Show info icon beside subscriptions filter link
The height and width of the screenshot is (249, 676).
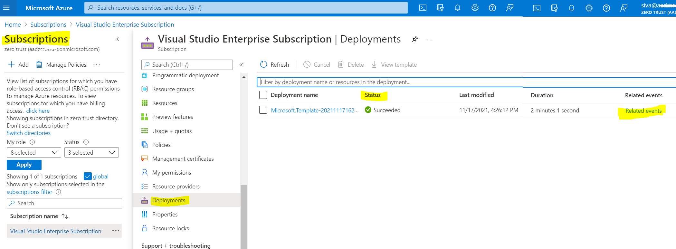click(58, 192)
